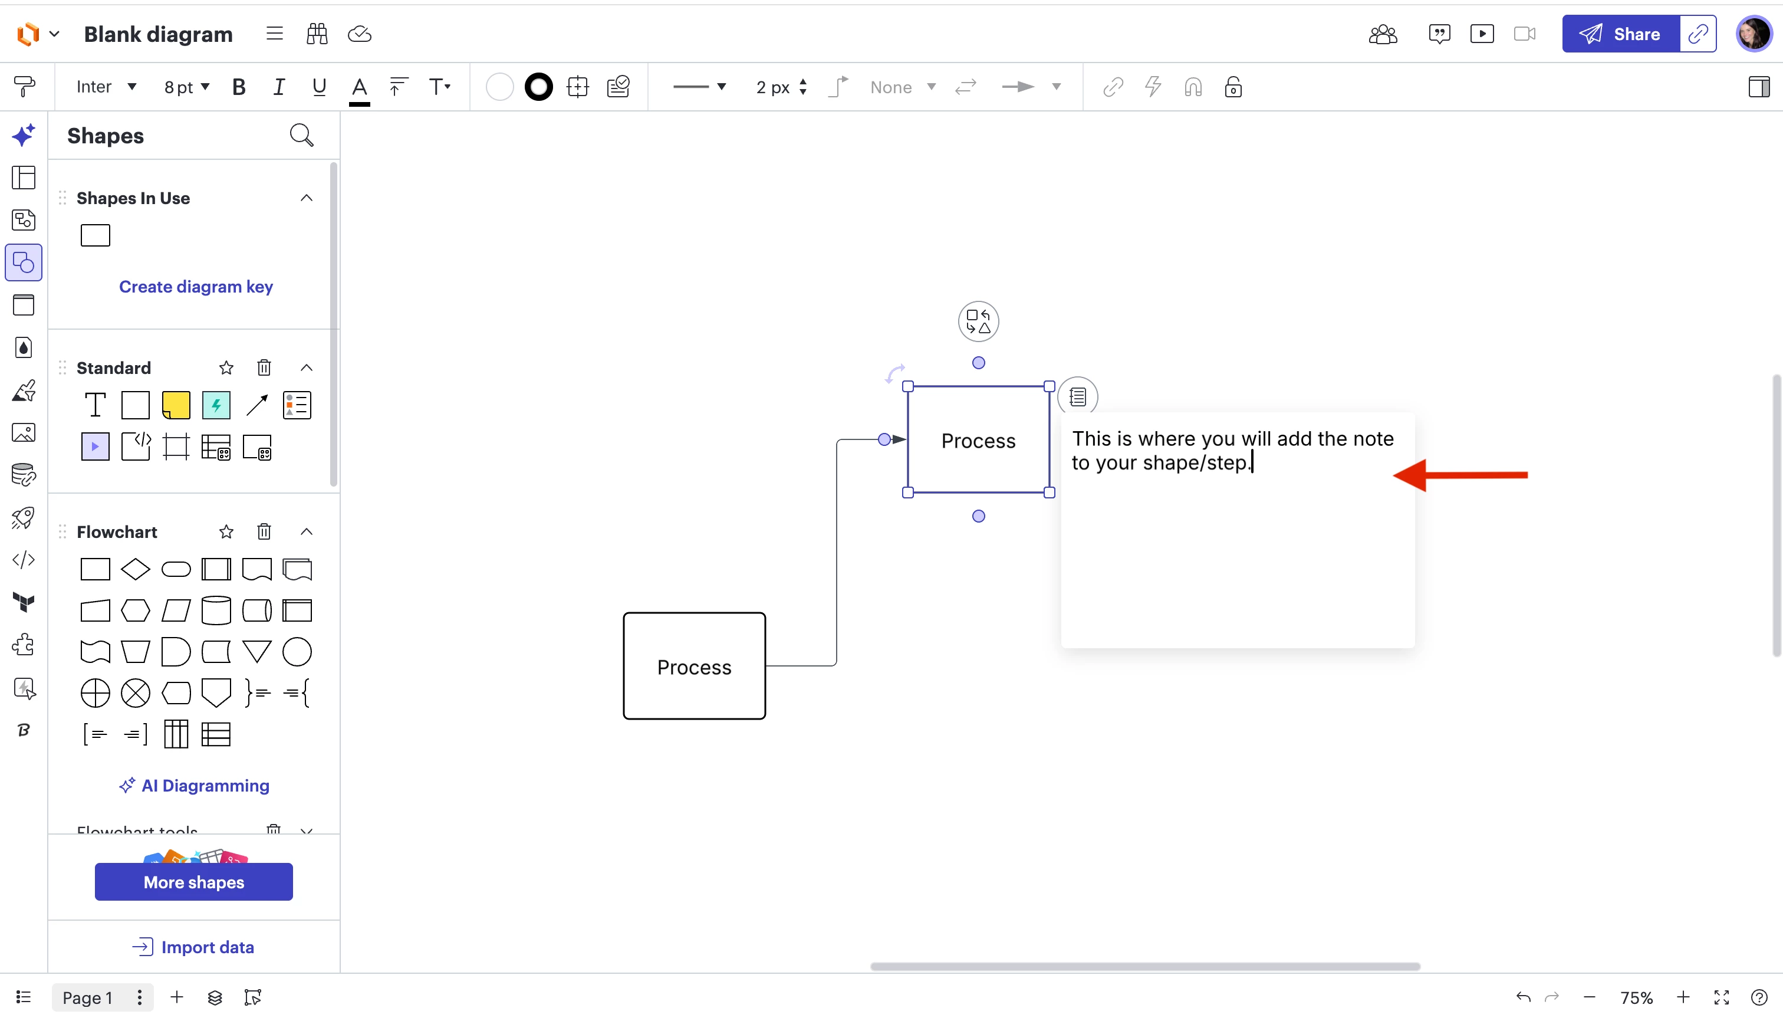The height and width of the screenshot is (1021, 1783).
Task: Collapse the Flowchart shapes section
Action: click(306, 531)
